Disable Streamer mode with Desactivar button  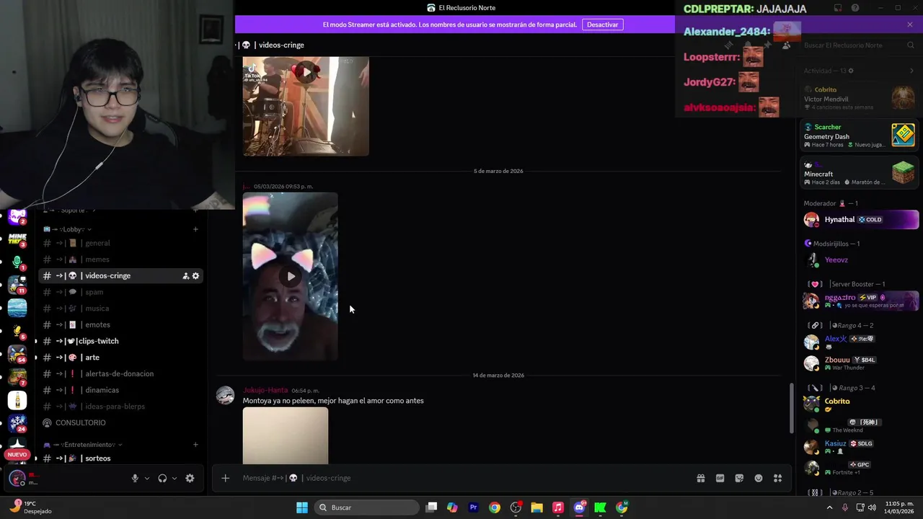602,25
